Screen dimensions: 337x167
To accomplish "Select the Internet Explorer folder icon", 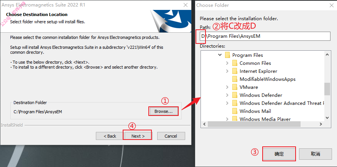I will point(235,71).
